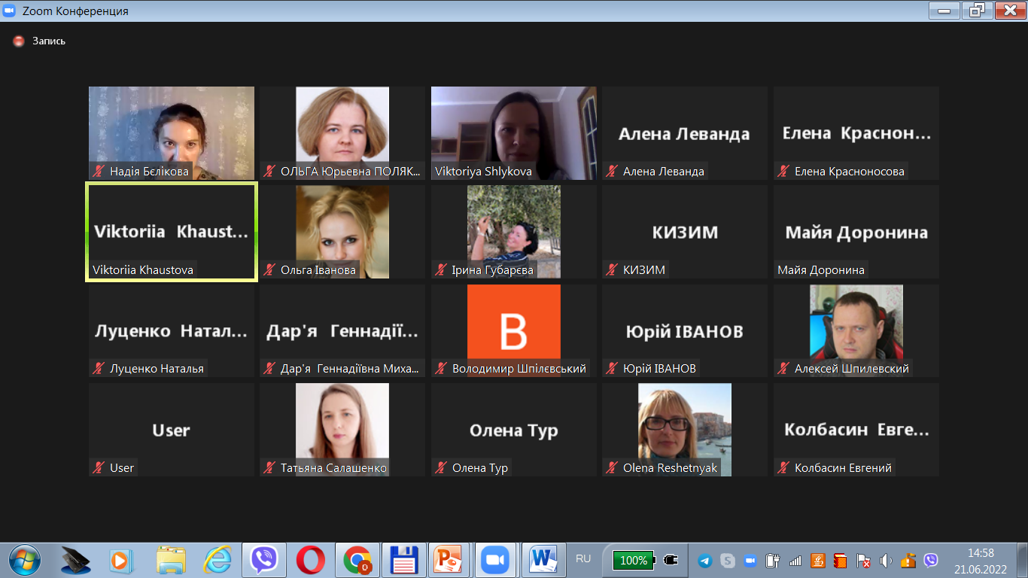The image size is (1028, 578).
Task: Open Internet Explorer from taskbar
Action: point(217,560)
